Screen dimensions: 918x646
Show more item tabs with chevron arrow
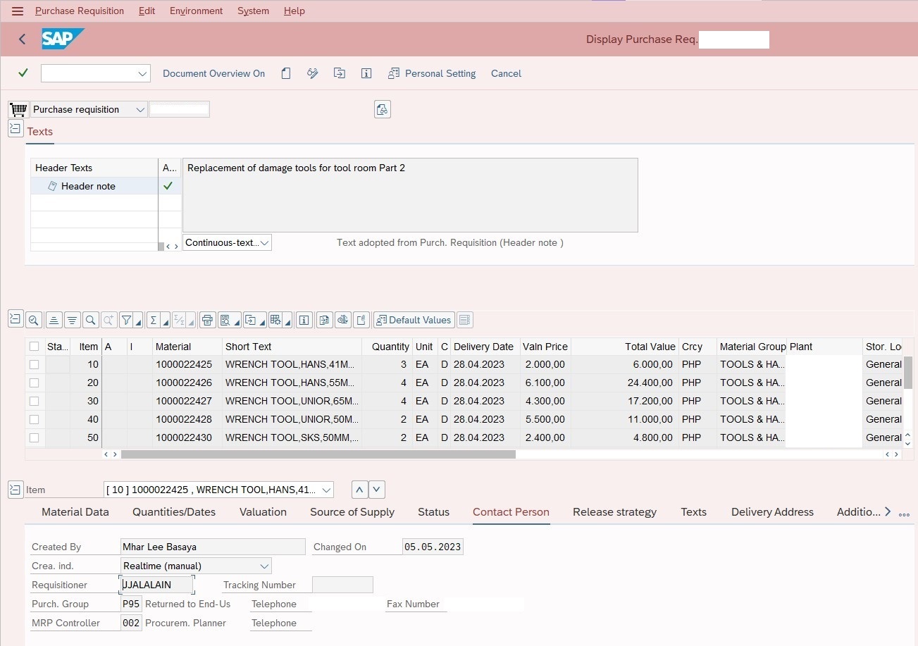click(x=888, y=511)
